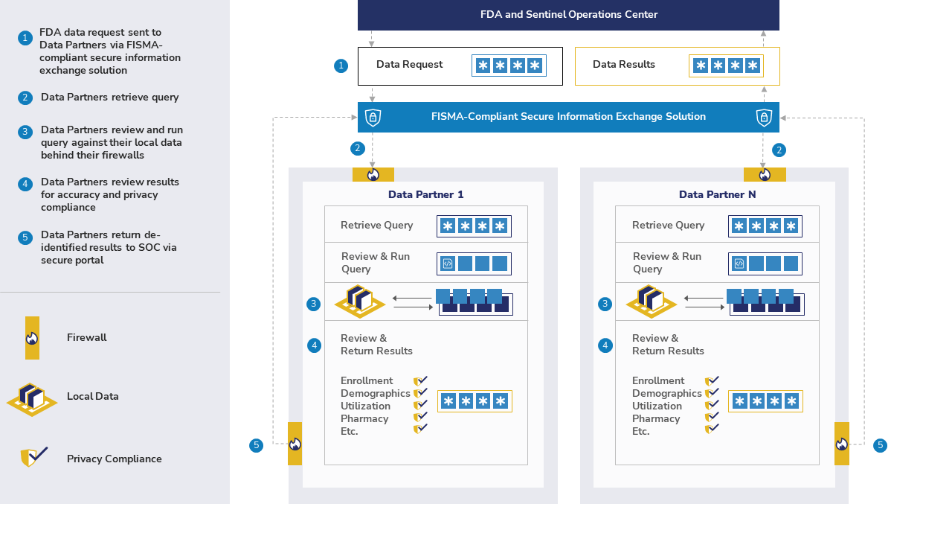
Task: Click the Data Partner 1 heading
Action: 425,194
